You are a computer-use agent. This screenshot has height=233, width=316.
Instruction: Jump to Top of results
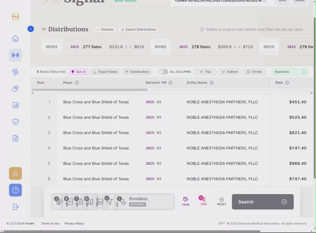(x=205, y=72)
